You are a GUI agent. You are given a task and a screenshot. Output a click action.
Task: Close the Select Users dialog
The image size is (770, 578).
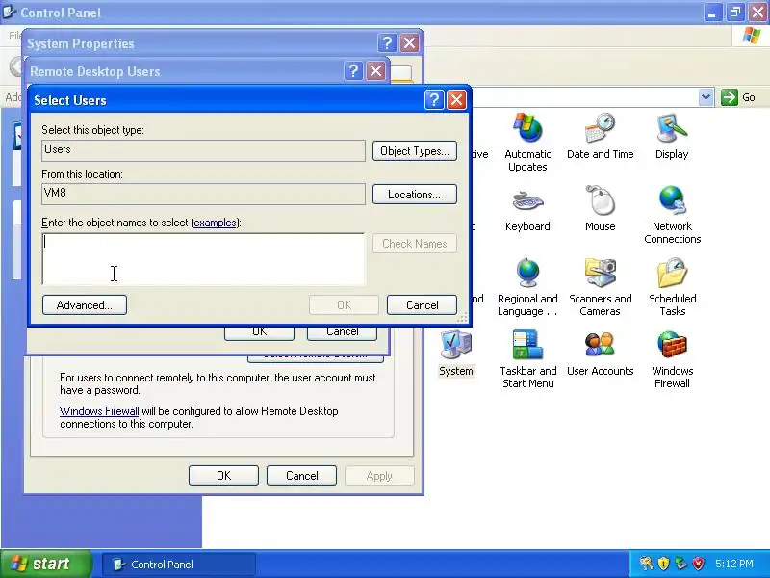coord(456,100)
